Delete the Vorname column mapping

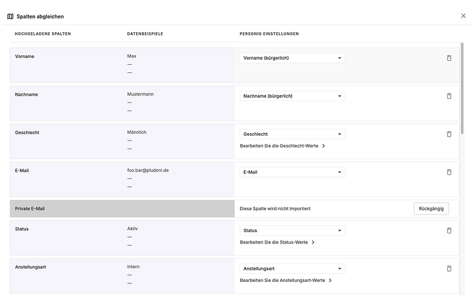(x=449, y=58)
